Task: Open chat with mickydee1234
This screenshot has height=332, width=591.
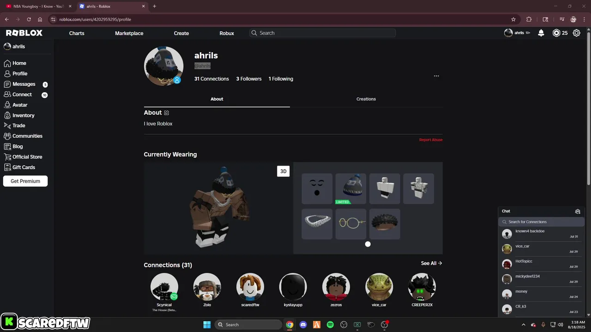Action: point(541,279)
